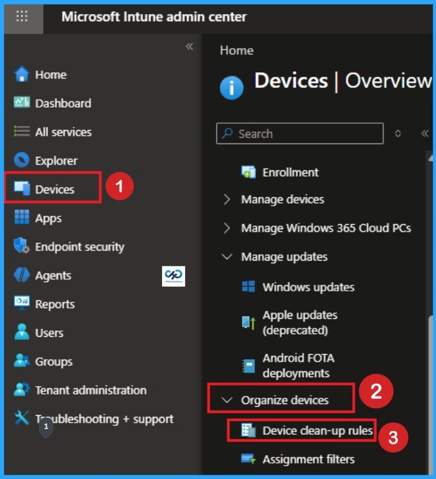
Task: Open Endpoint security in the sidebar
Action: tap(79, 247)
